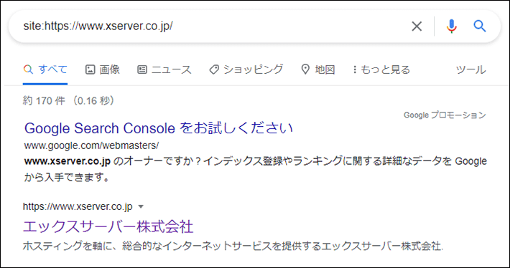Image resolution: width=510 pixels, height=268 pixels.
Task: Switch to the ショッピング tab
Action: click(246, 70)
